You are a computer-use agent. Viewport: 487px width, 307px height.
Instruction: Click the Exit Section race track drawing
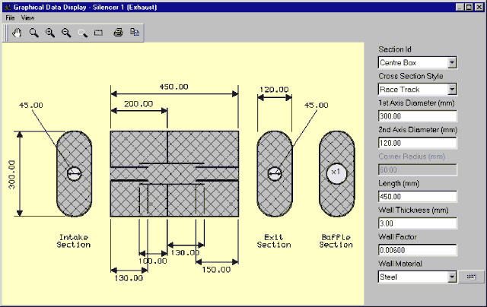pos(275,174)
